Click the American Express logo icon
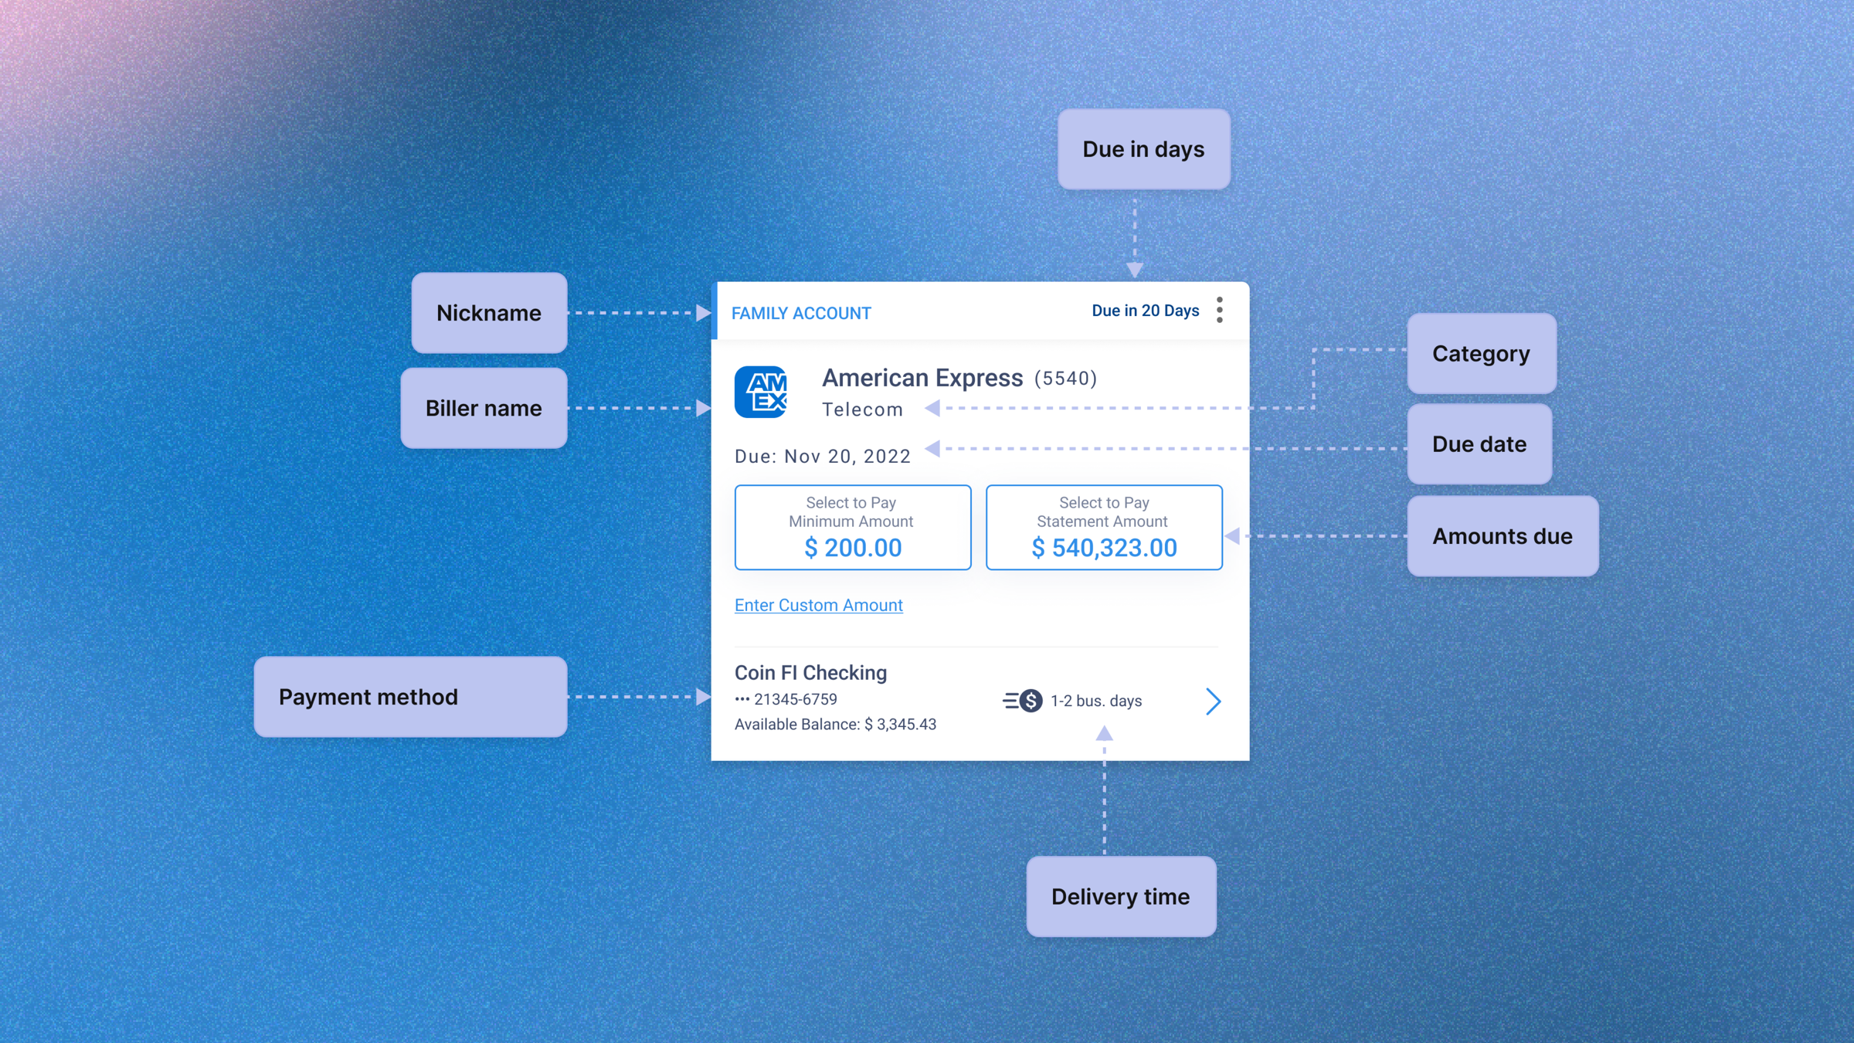This screenshot has height=1043, width=1854. point(761,392)
